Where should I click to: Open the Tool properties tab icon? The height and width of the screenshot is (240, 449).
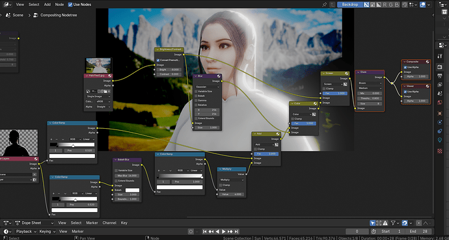coord(440,56)
